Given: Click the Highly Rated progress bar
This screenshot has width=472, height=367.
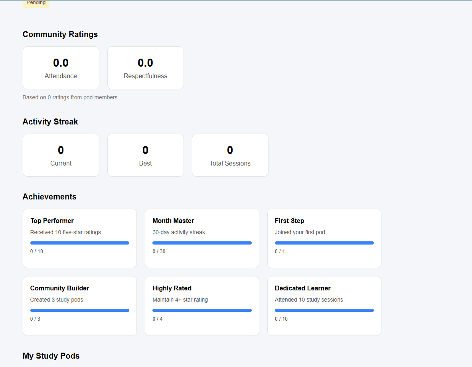Looking at the screenshot, I should 202,310.
